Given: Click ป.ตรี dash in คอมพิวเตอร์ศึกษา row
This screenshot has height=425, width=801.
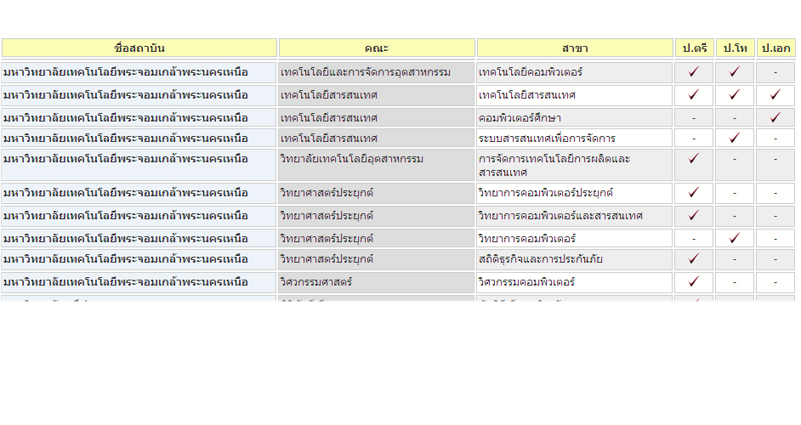Looking at the screenshot, I should (x=694, y=118).
